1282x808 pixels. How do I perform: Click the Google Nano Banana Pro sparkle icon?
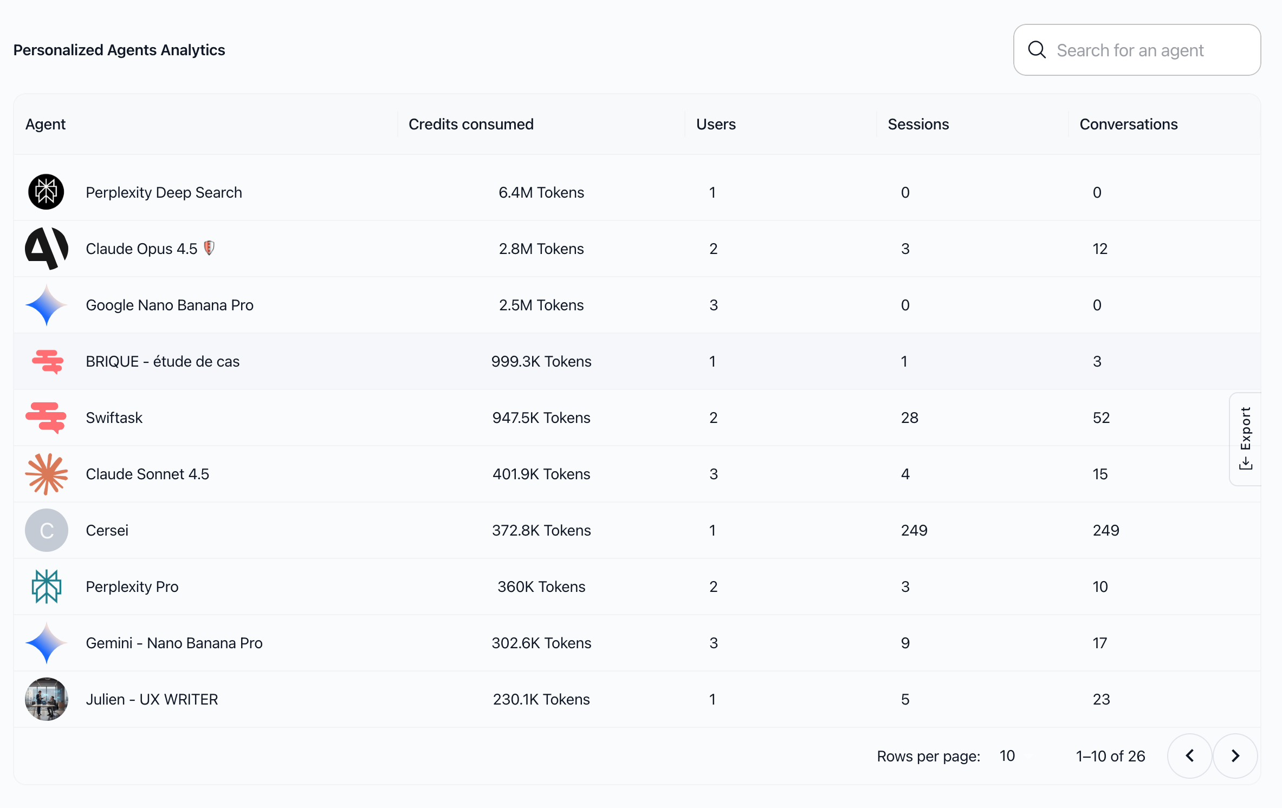pyautogui.click(x=47, y=305)
